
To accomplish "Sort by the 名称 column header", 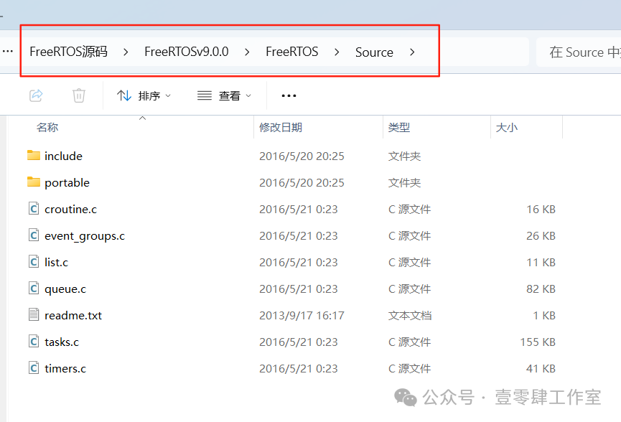I will click(x=47, y=128).
